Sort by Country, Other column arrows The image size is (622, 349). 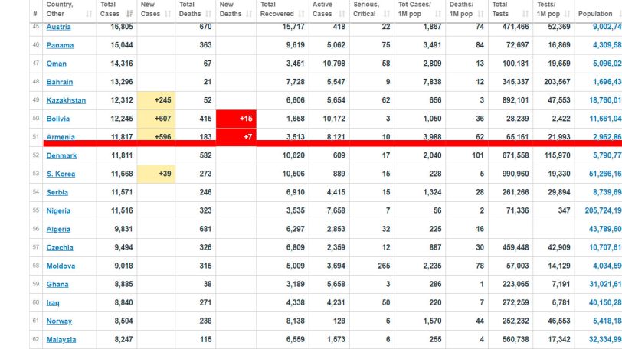pos(89,14)
